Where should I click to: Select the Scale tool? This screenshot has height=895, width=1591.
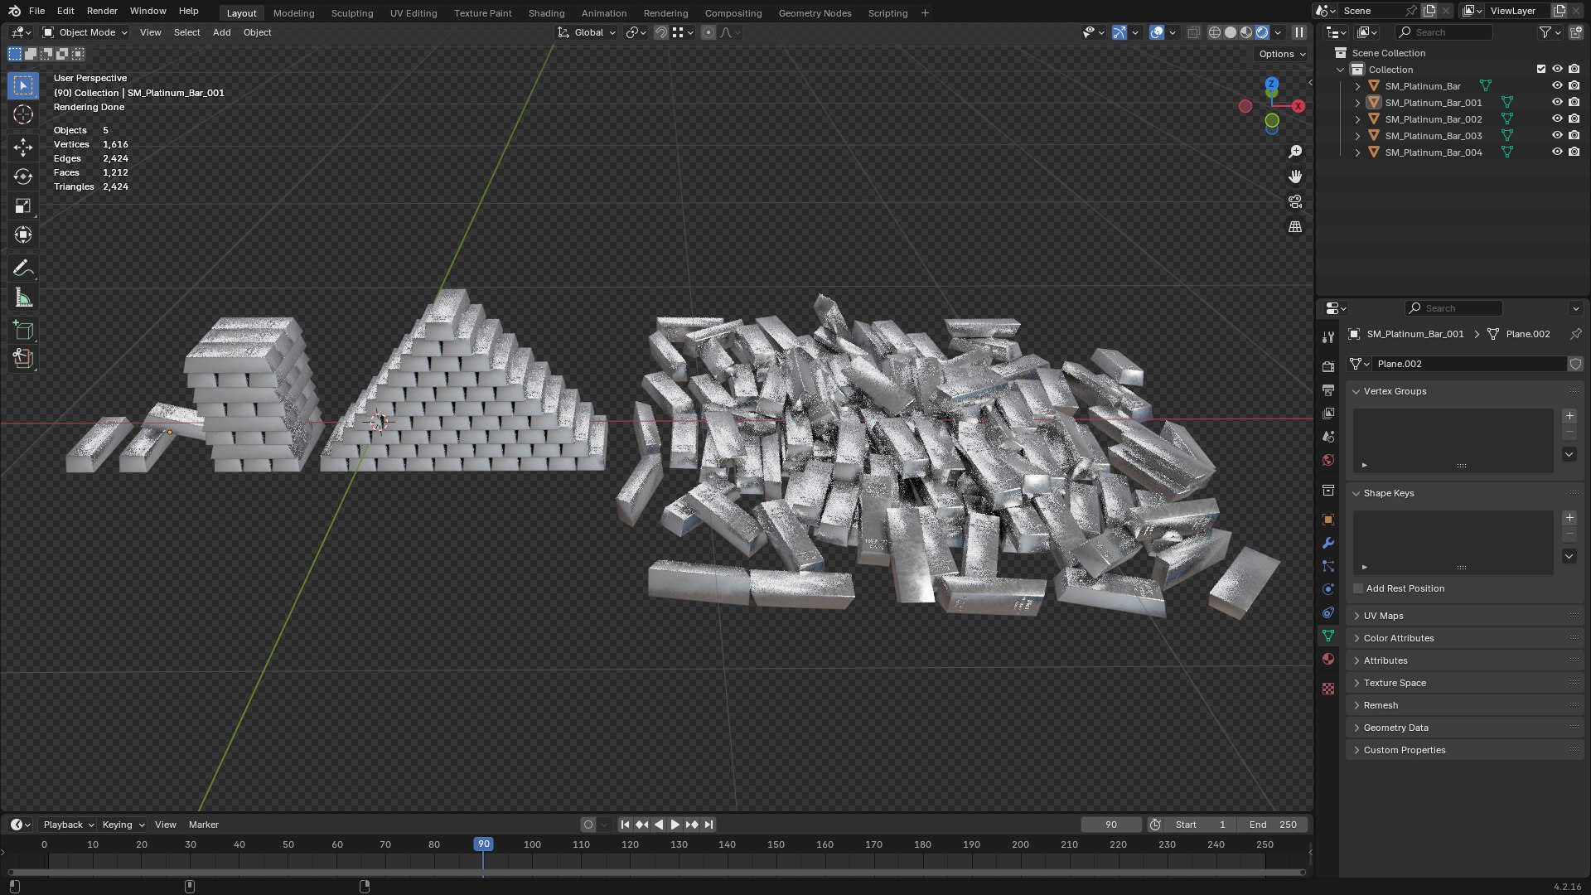(x=23, y=206)
